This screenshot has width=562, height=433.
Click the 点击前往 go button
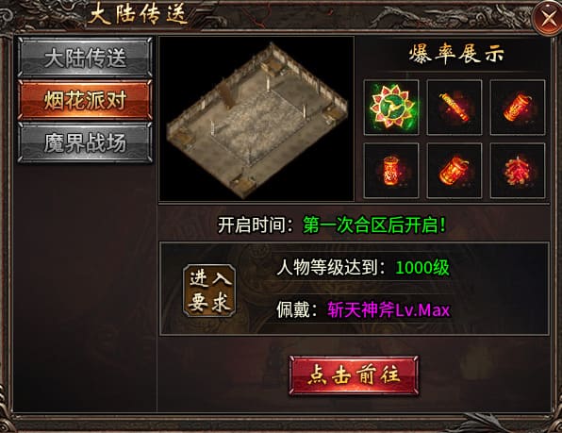[354, 375]
